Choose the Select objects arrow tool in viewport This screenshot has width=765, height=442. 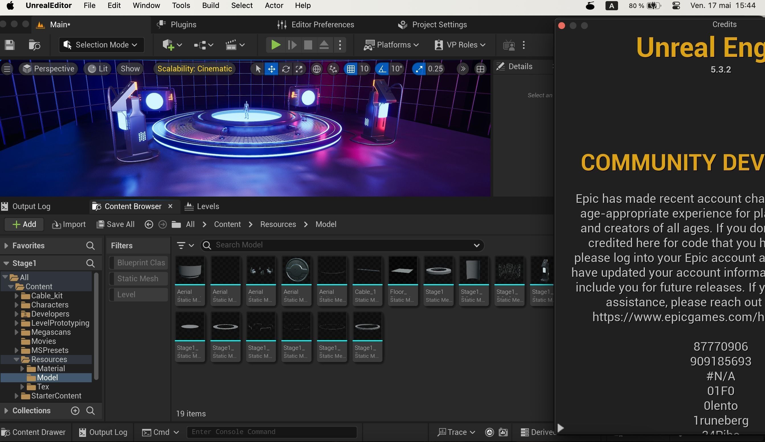point(258,69)
